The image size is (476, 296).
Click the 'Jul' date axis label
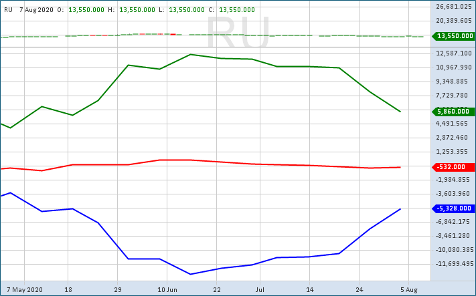point(260,290)
